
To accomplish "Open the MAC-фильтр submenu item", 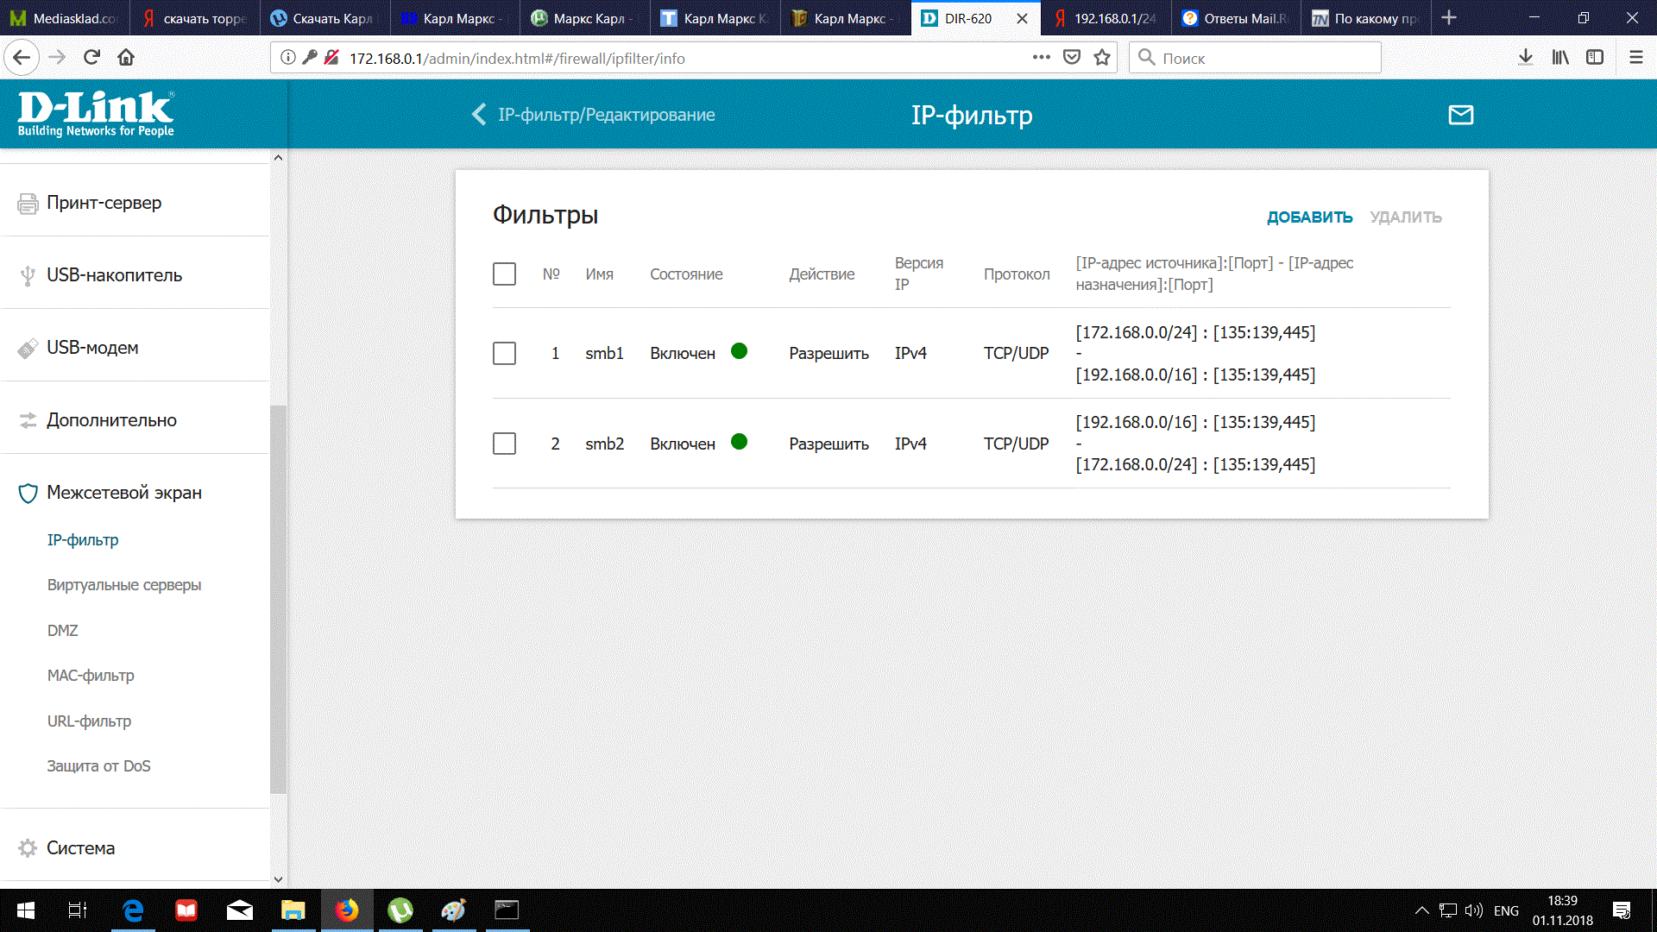I will coord(91,676).
